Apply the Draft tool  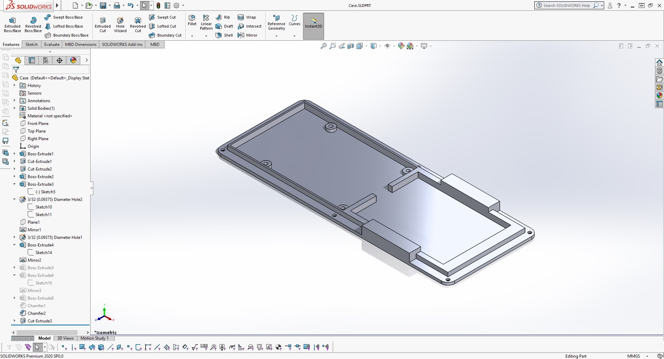click(224, 26)
